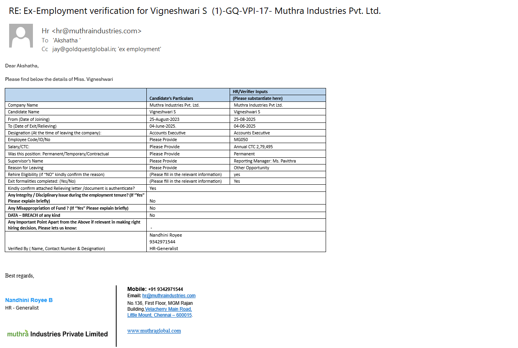Click the 'yes' answer in Rehire Eligibility row

[237, 174]
